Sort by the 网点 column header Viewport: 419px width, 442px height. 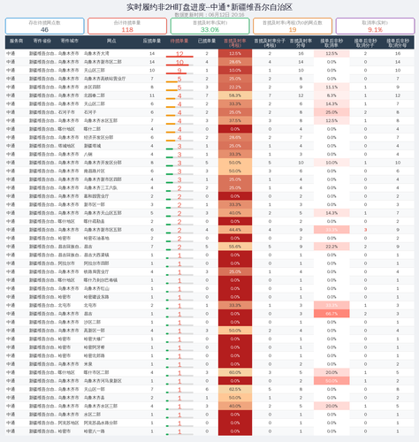[x=111, y=41]
